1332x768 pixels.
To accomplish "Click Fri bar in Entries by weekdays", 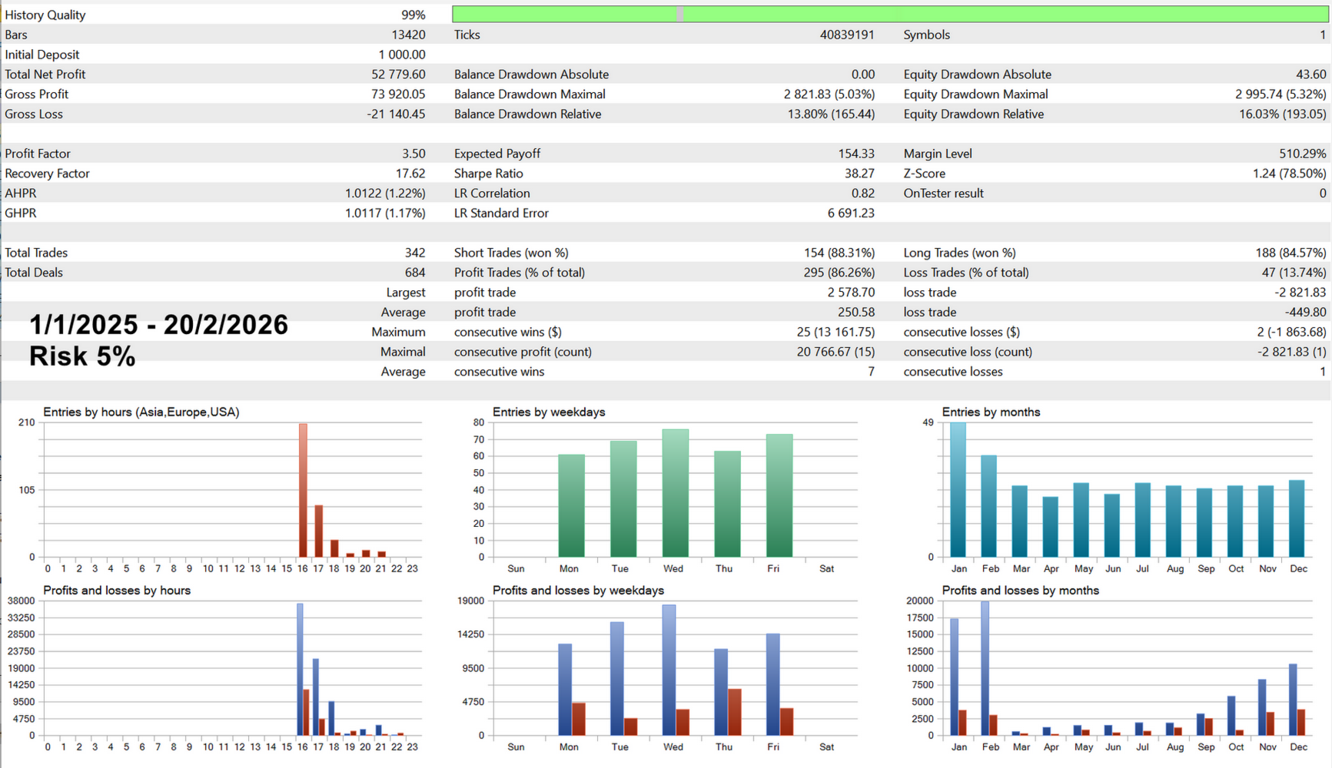I will 779,495.
